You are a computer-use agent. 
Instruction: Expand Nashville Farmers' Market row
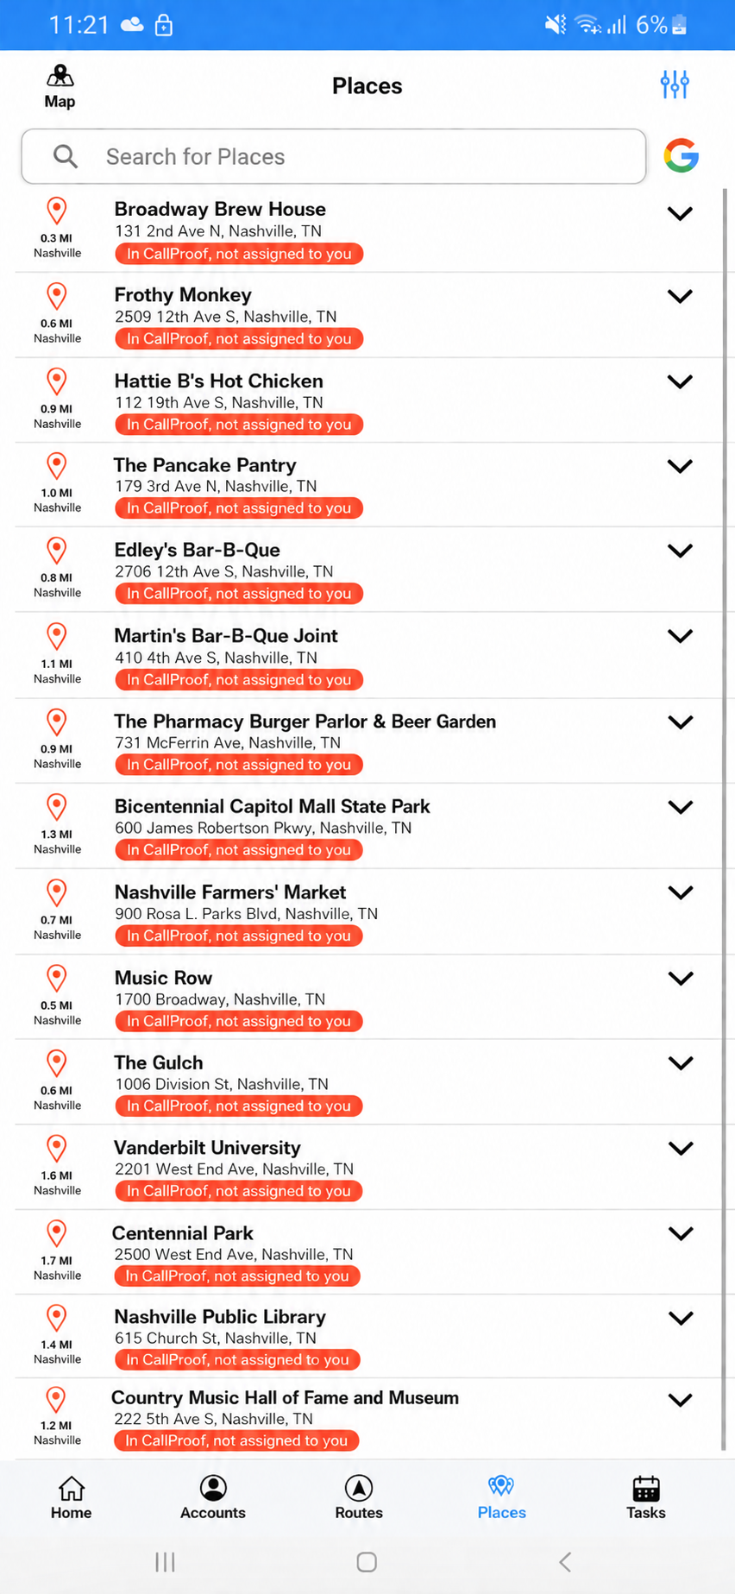pyautogui.click(x=681, y=892)
